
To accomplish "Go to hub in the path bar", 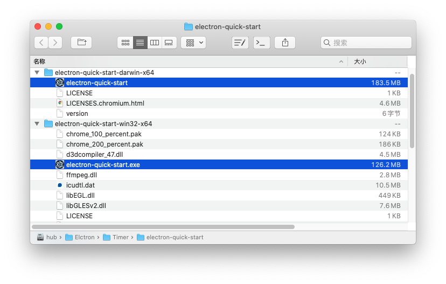I will (51, 237).
